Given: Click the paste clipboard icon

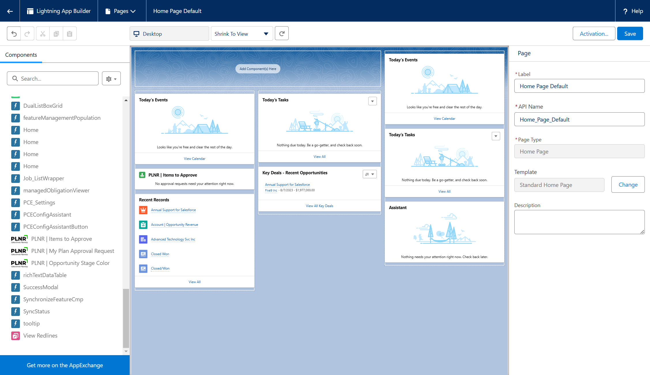Looking at the screenshot, I should click(69, 34).
